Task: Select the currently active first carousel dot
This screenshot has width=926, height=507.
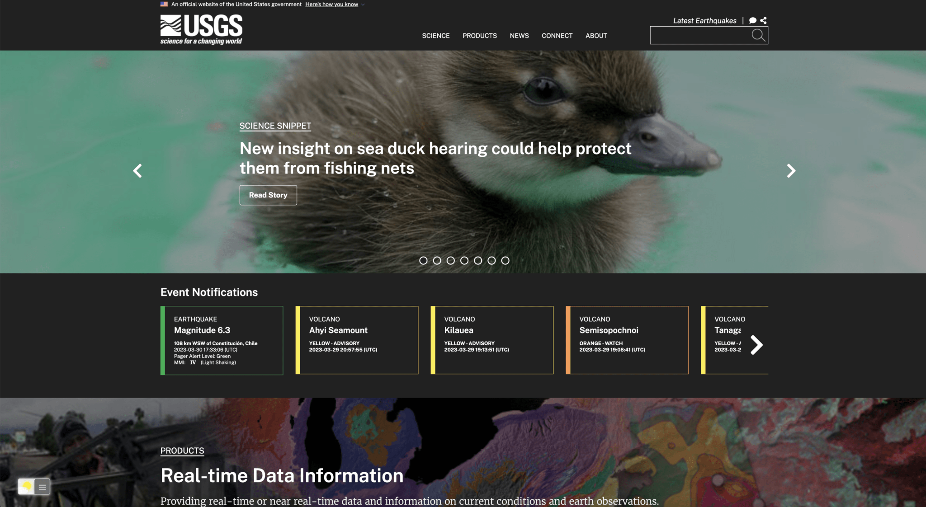Action: coord(424,260)
